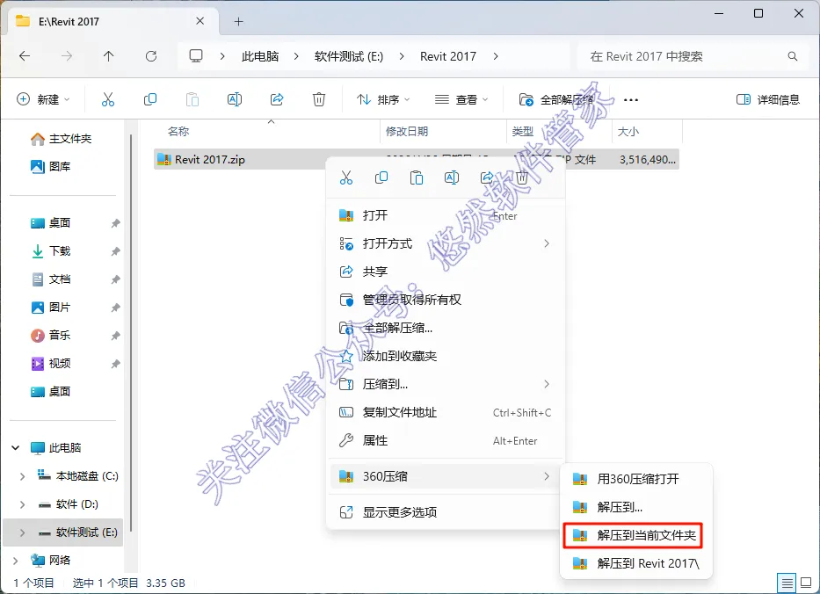Choose 打开 in context menu
Image resolution: width=820 pixels, height=594 pixels.
(x=446, y=215)
